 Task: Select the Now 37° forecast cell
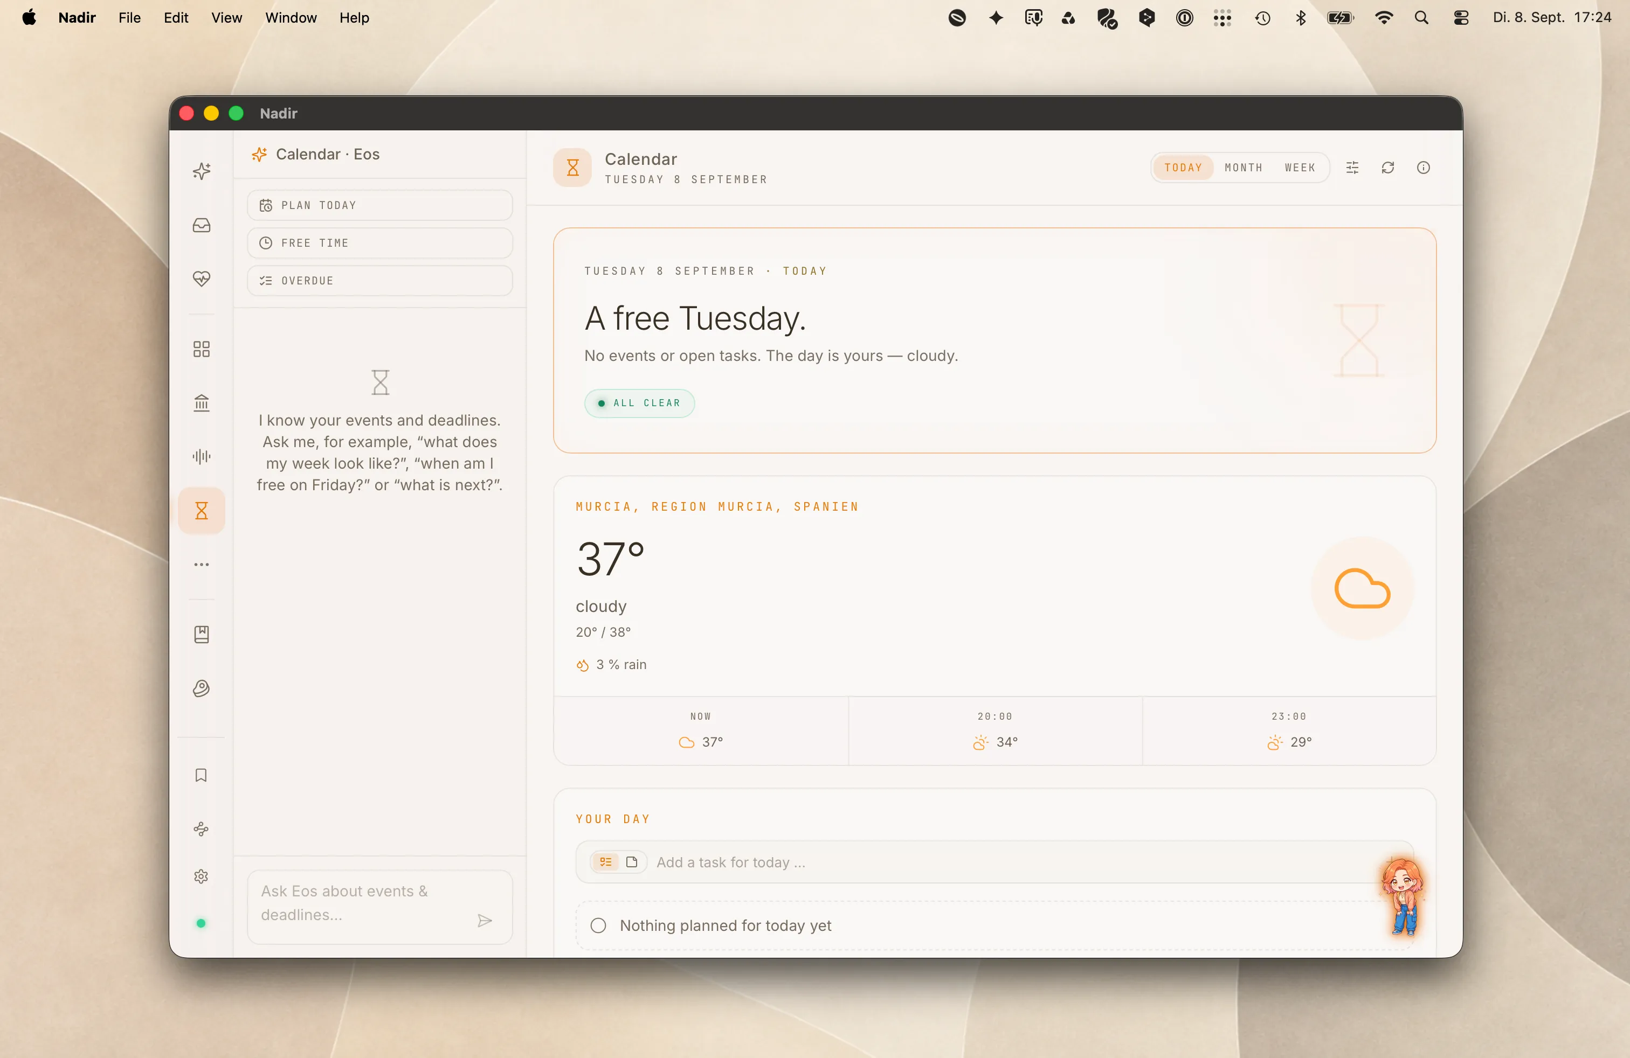click(701, 731)
